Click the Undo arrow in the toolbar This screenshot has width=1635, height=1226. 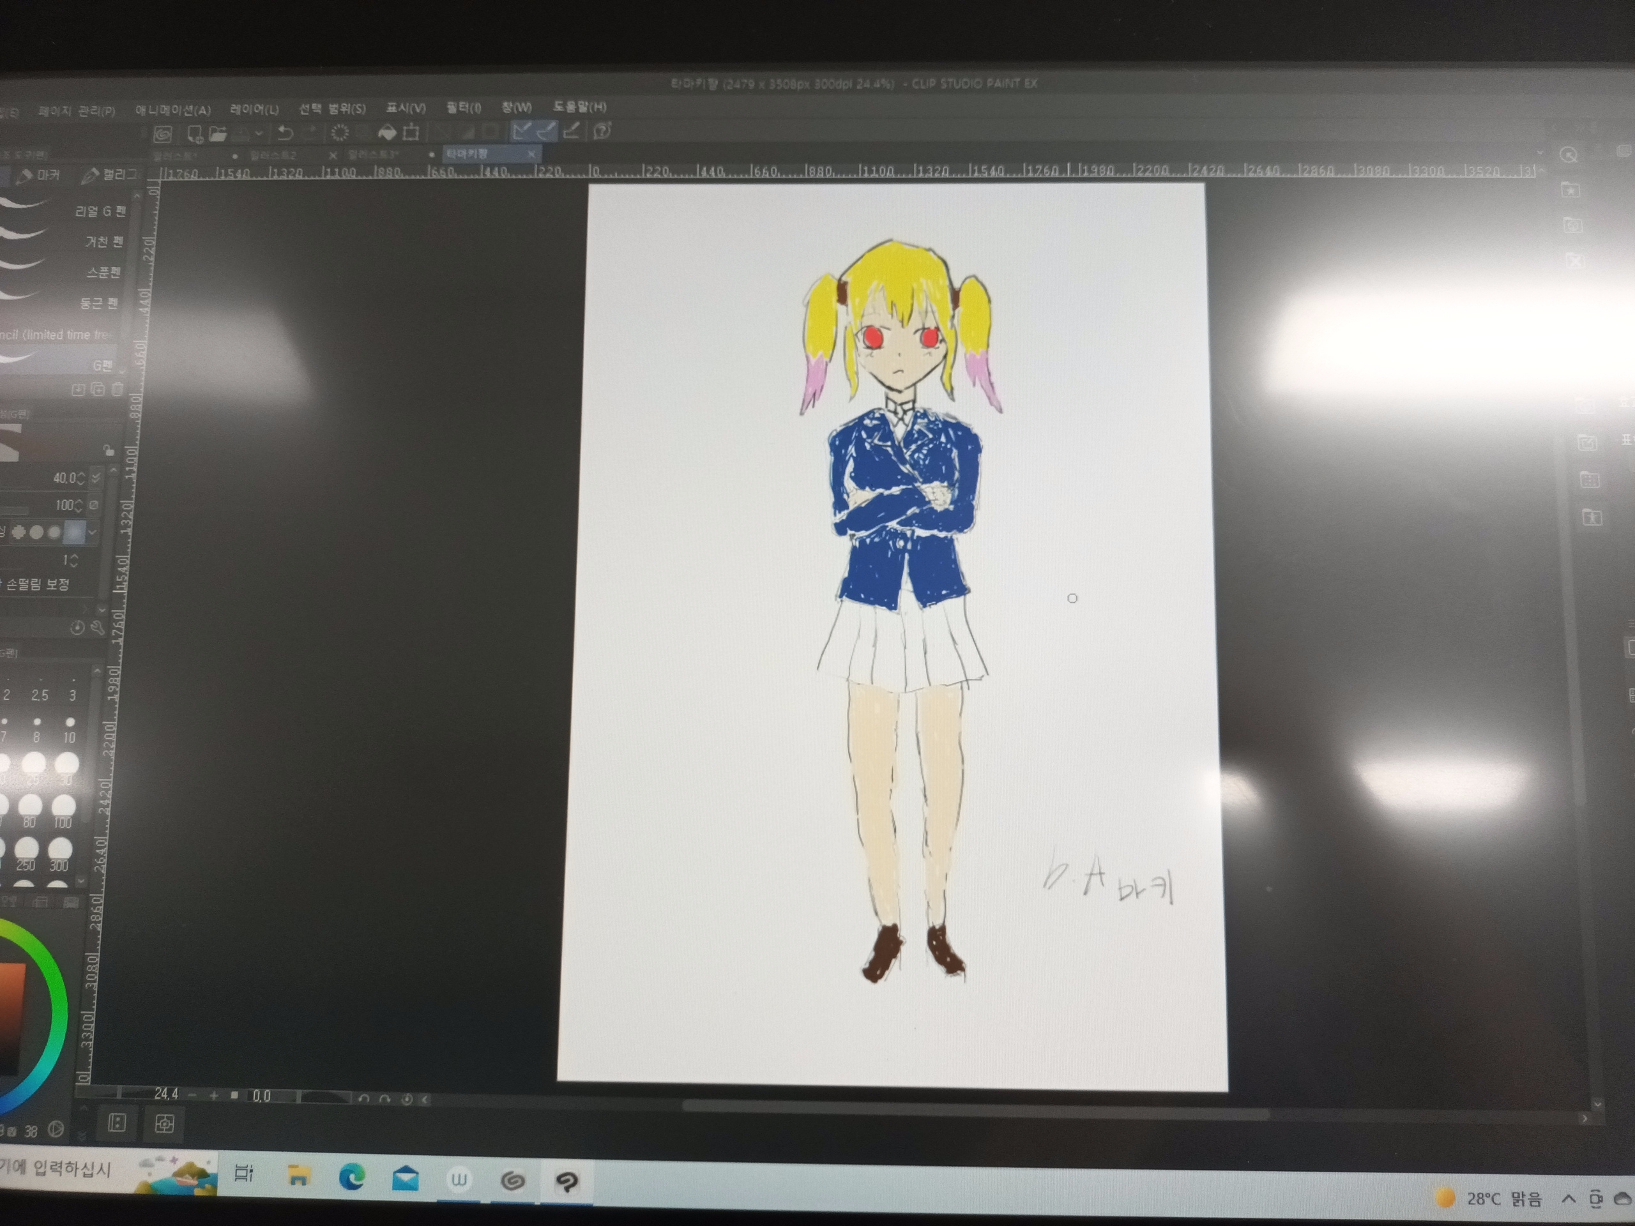(x=285, y=133)
